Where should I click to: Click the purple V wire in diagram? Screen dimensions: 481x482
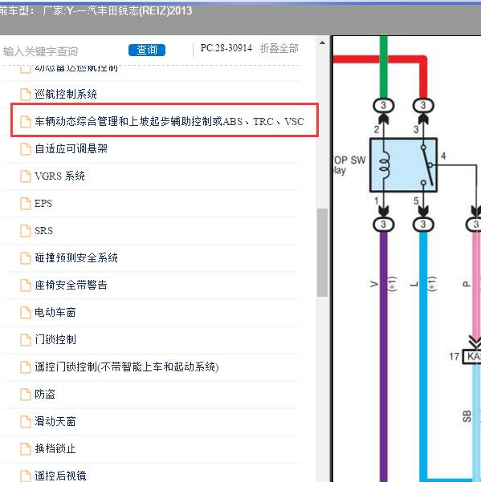384,357
